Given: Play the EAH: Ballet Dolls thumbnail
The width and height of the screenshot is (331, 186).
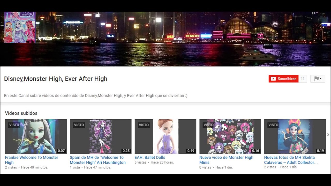Looking at the screenshot, I should pyautogui.click(x=165, y=136).
